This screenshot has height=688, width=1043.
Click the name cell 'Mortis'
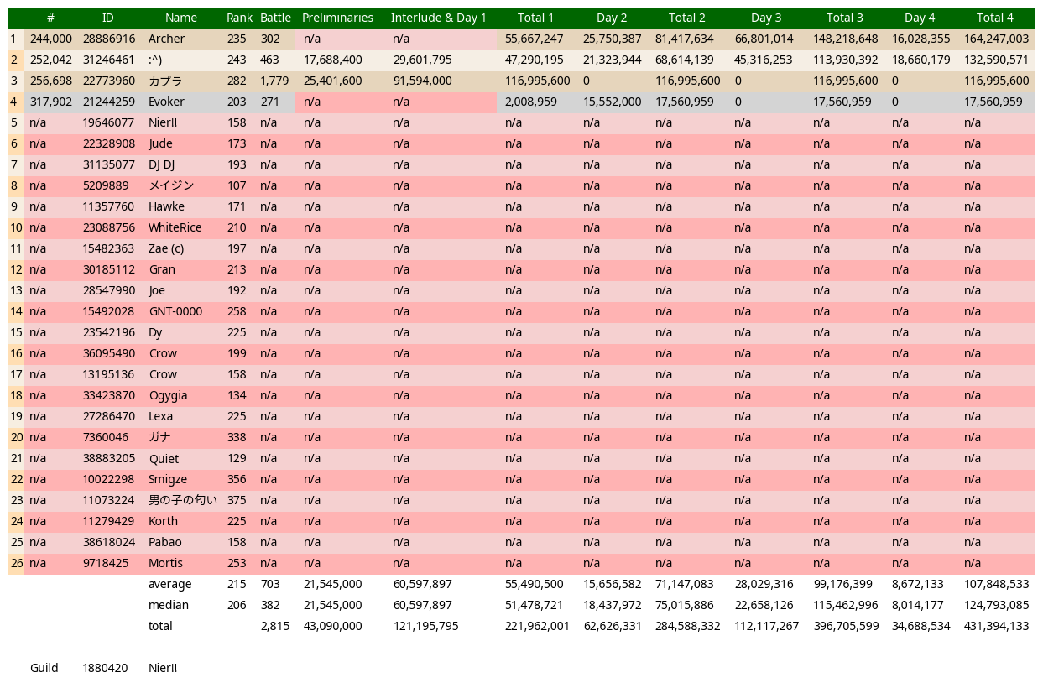[x=165, y=563]
